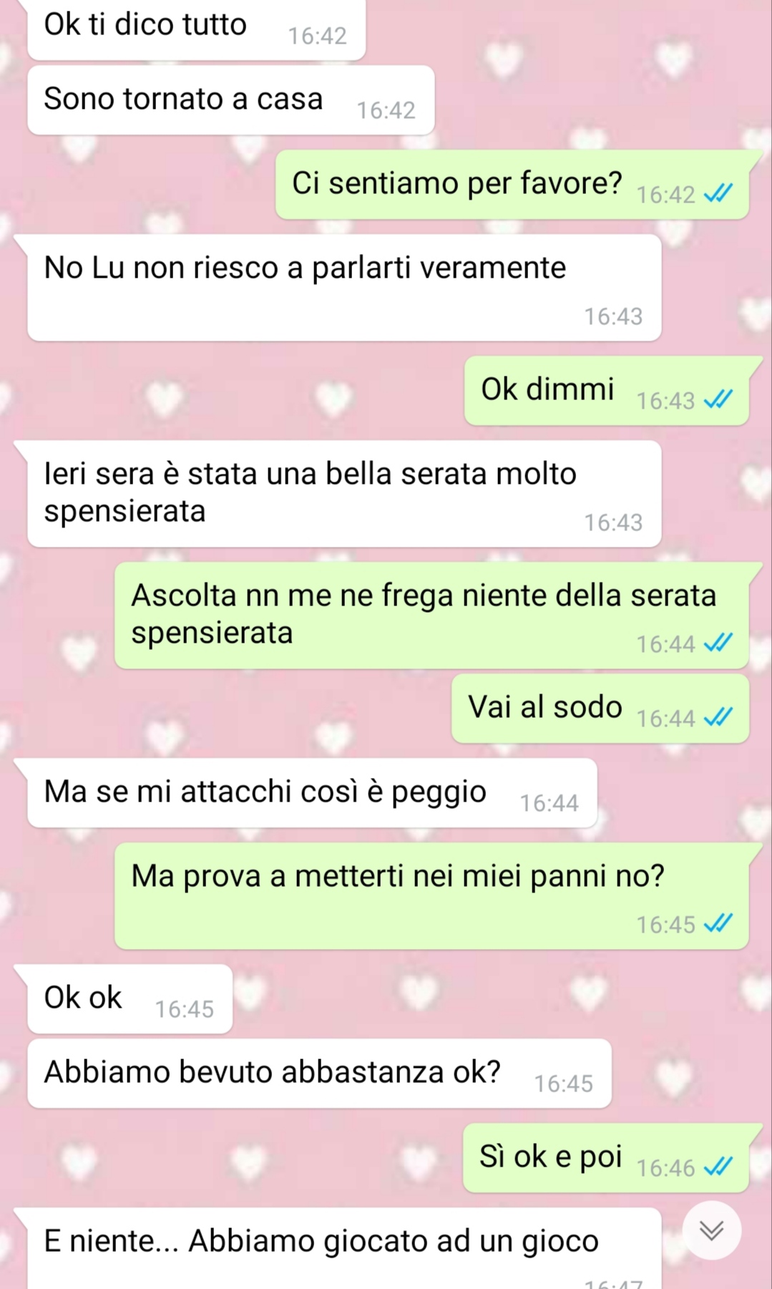The width and height of the screenshot is (772, 1289).
Task: Click the double check marks on "Sì ok e poi"
Action: (x=718, y=1167)
